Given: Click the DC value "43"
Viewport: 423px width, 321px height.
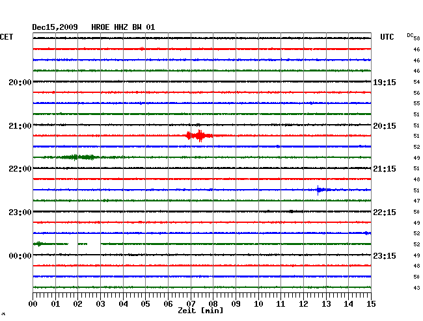Looking at the screenshot, I should (x=416, y=288).
